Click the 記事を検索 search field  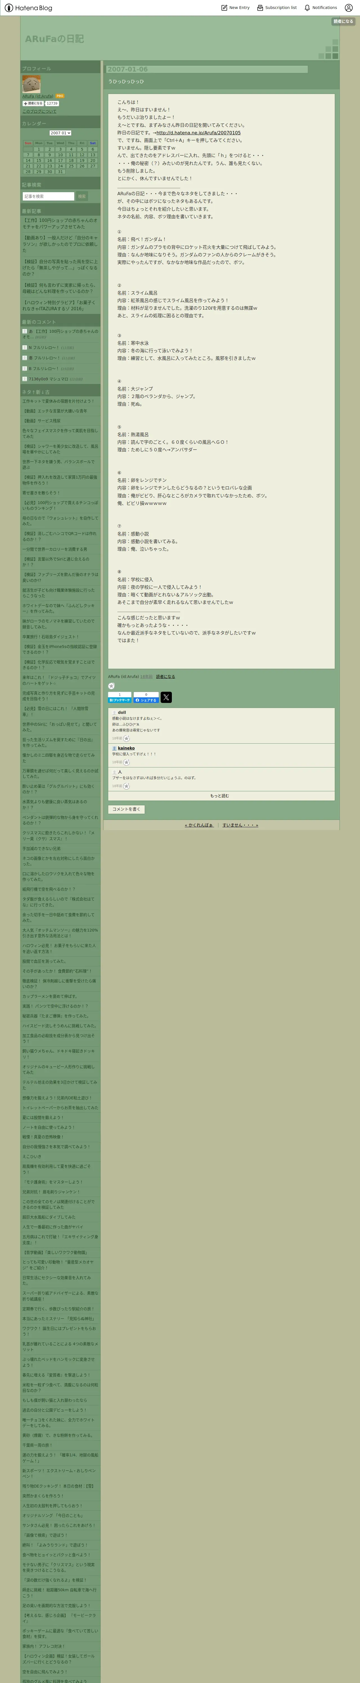[48, 196]
